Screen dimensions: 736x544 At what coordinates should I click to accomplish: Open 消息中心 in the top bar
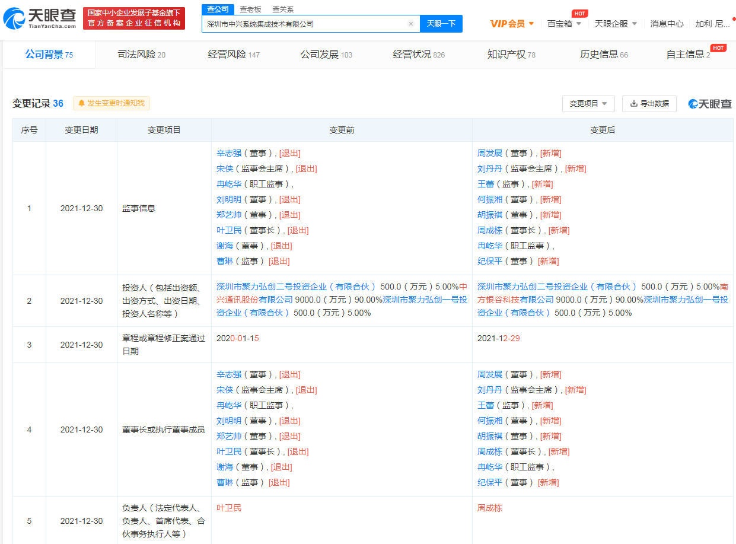coord(667,24)
